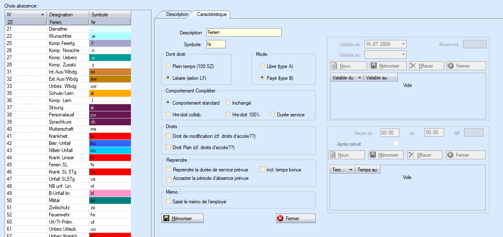This screenshot has height=237, width=503.
Task: Click the Nouv. document icon in validity panel
Action: click(x=334, y=66)
